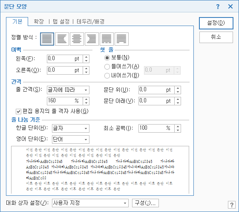Decrease 오른쪽 margin with down arrow
This screenshot has height=212, width=239.
click(x=86, y=72)
